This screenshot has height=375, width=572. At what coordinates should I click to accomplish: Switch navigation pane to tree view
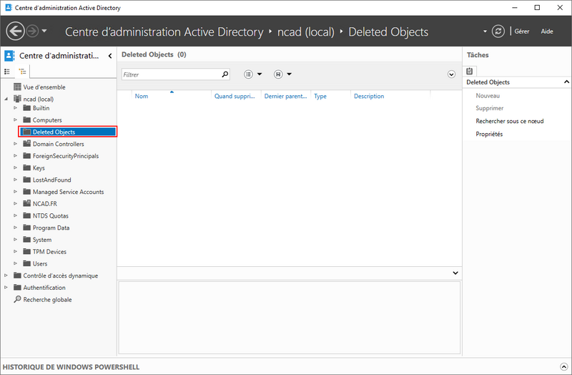point(22,72)
